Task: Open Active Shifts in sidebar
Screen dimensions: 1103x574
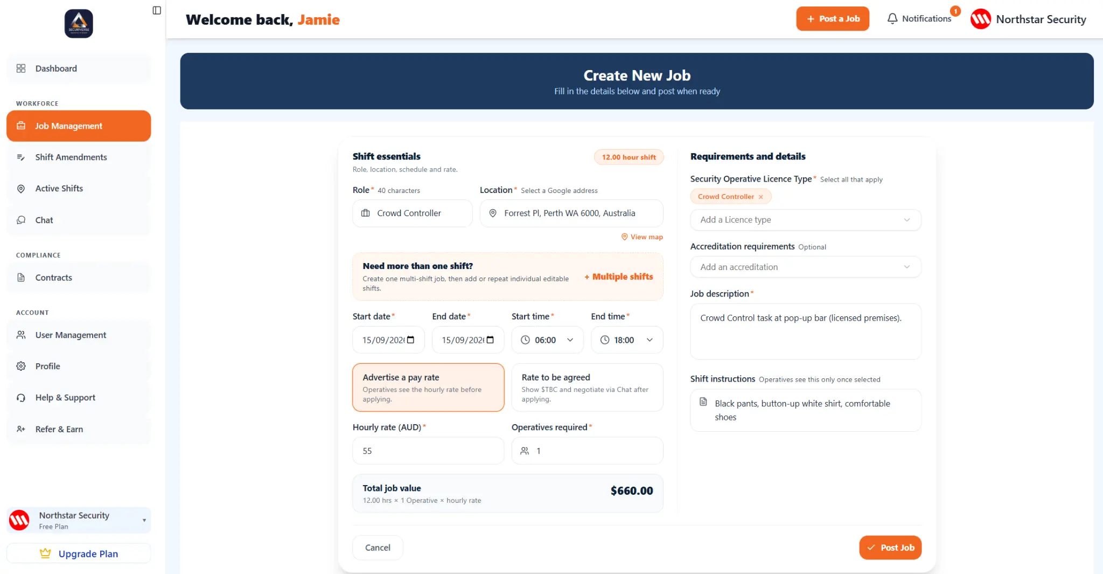Action: click(x=79, y=189)
